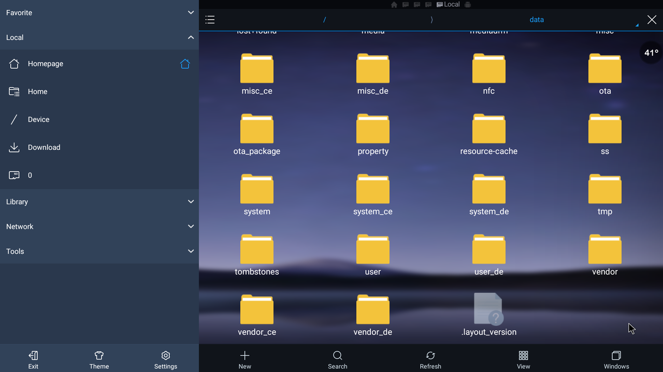
Task: Open the system_de folder
Action: [489, 195]
